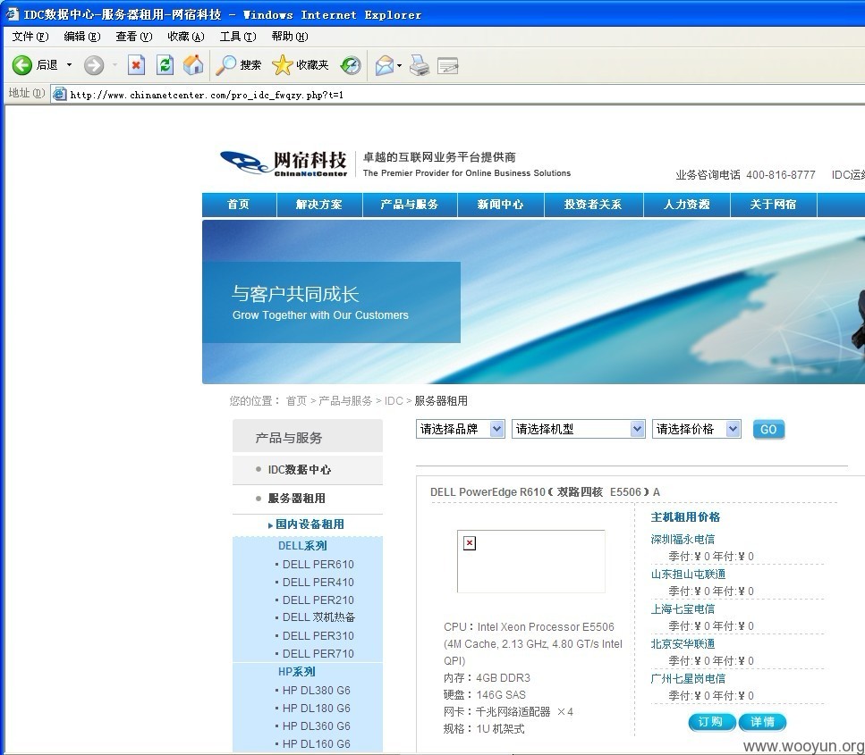This screenshot has height=755, width=865.
Task: Select DELL 双机热备 in sidebar
Action: click(x=318, y=617)
